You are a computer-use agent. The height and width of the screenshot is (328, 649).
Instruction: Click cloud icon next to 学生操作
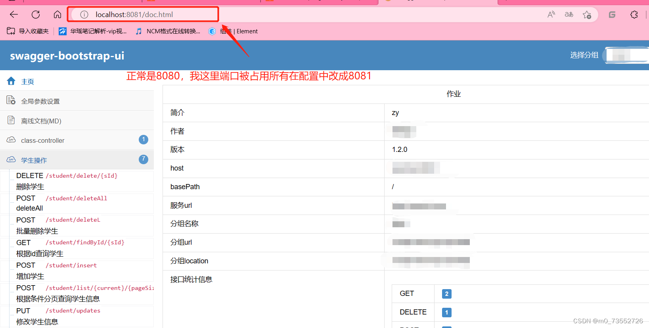[x=11, y=159]
